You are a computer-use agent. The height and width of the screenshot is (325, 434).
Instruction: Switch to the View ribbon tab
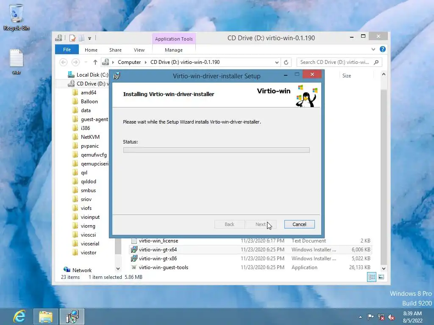[139, 50]
